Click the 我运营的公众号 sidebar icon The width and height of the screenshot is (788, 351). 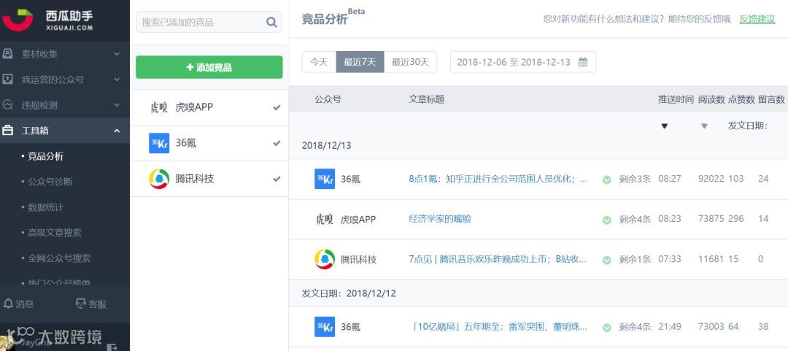pos(7,80)
